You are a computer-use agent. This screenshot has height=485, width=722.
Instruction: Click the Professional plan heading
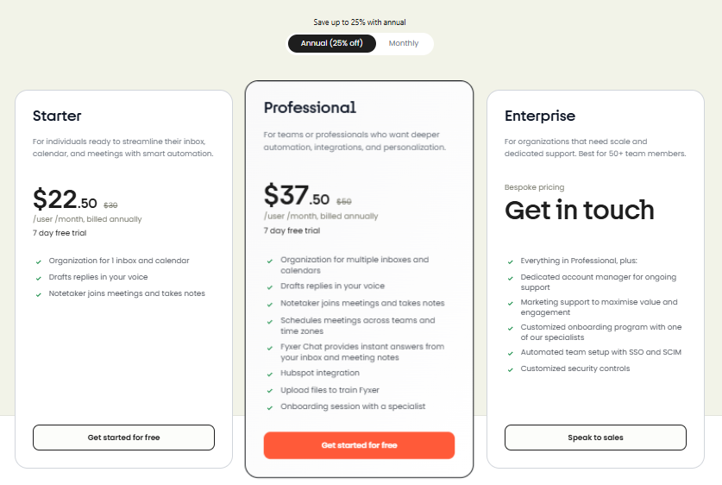pos(310,108)
